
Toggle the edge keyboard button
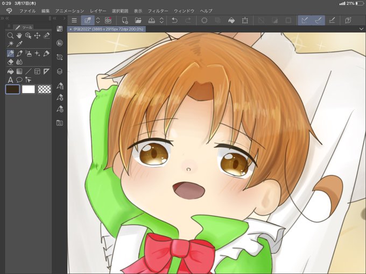coord(88,20)
